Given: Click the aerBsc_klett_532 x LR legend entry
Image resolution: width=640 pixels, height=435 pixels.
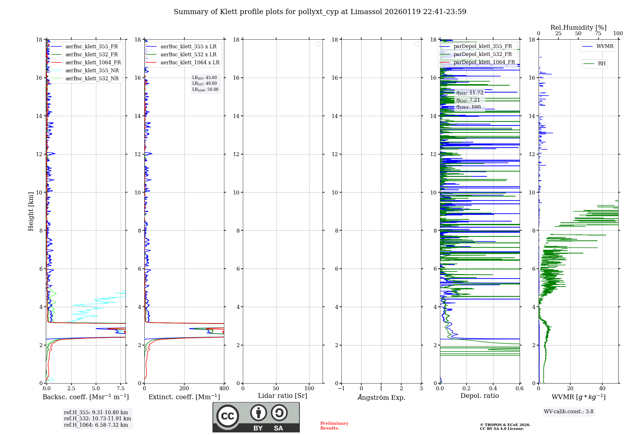Looking at the screenshot, I should (x=188, y=55).
